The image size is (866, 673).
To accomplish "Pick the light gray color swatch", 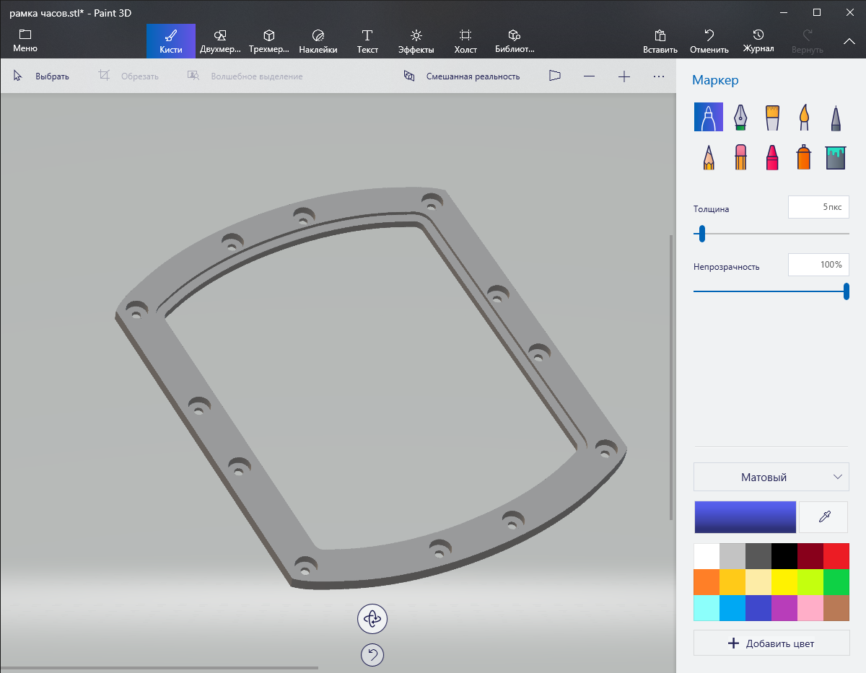I will 732,556.
